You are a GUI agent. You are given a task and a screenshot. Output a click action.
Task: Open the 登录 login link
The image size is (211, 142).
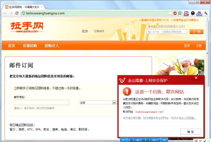pos(187,46)
